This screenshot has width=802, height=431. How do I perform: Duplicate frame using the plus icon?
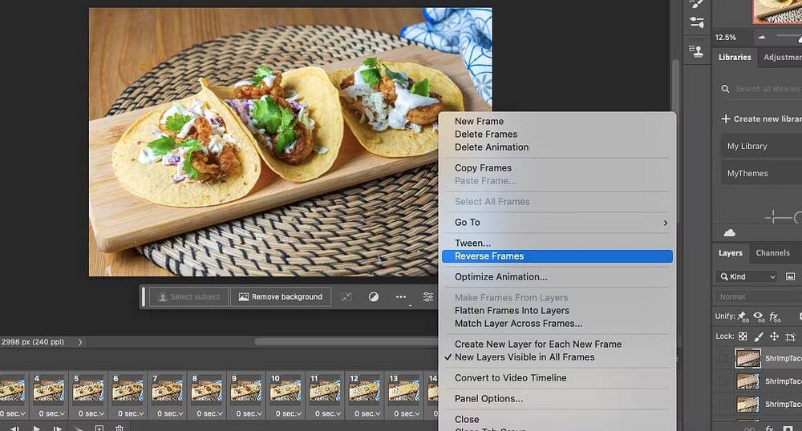(99, 429)
